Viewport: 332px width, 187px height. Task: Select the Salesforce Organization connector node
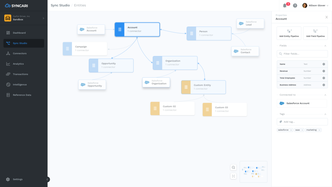[x=156, y=82]
